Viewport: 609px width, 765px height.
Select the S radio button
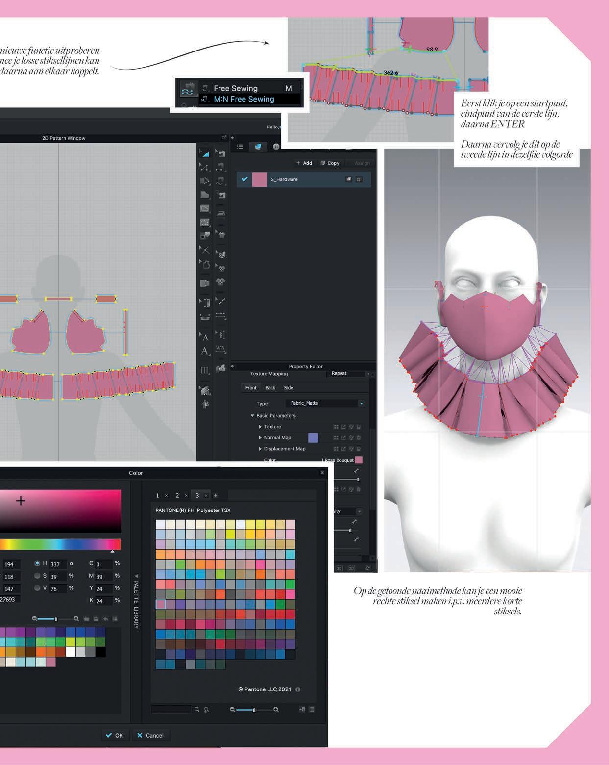tap(37, 576)
